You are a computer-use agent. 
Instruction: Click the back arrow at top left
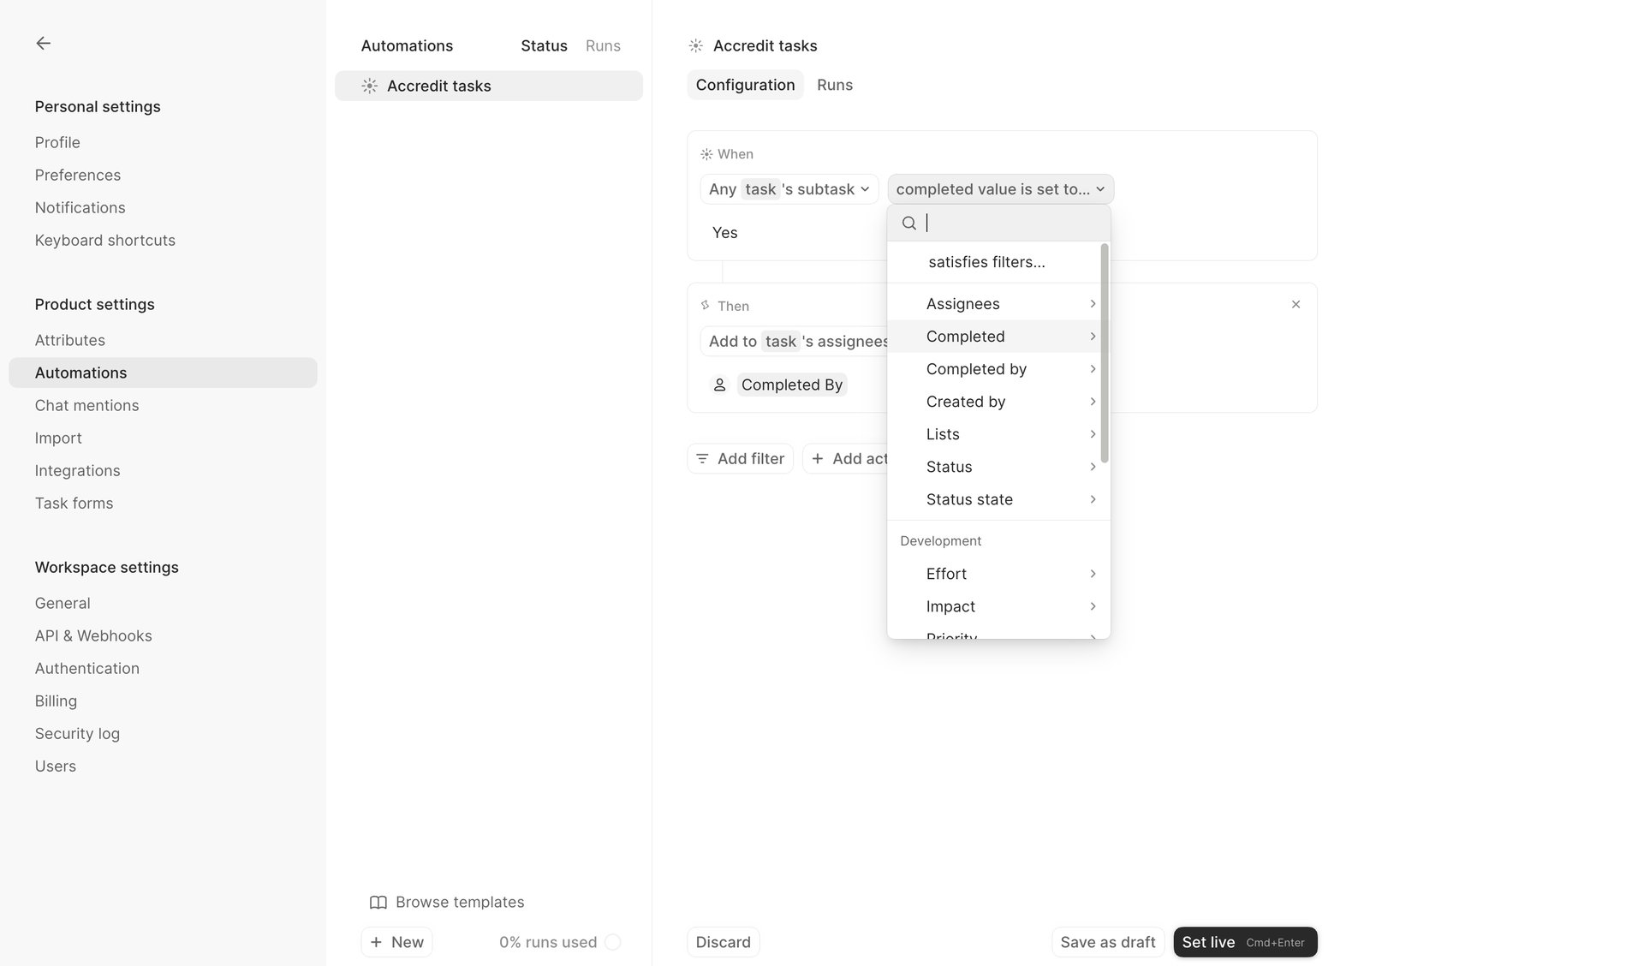[x=44, y=43]
